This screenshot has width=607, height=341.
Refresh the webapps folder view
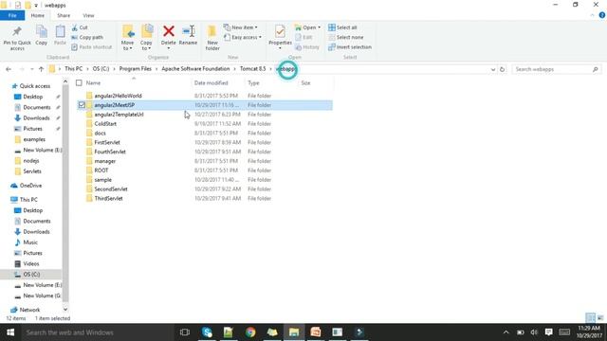coord(502,69)
